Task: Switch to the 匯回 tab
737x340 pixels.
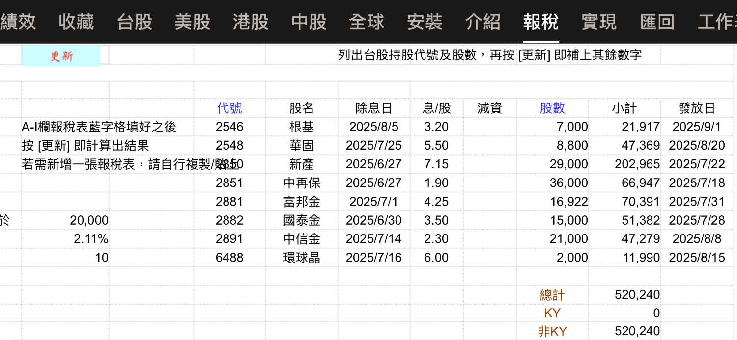Action: 657,22
